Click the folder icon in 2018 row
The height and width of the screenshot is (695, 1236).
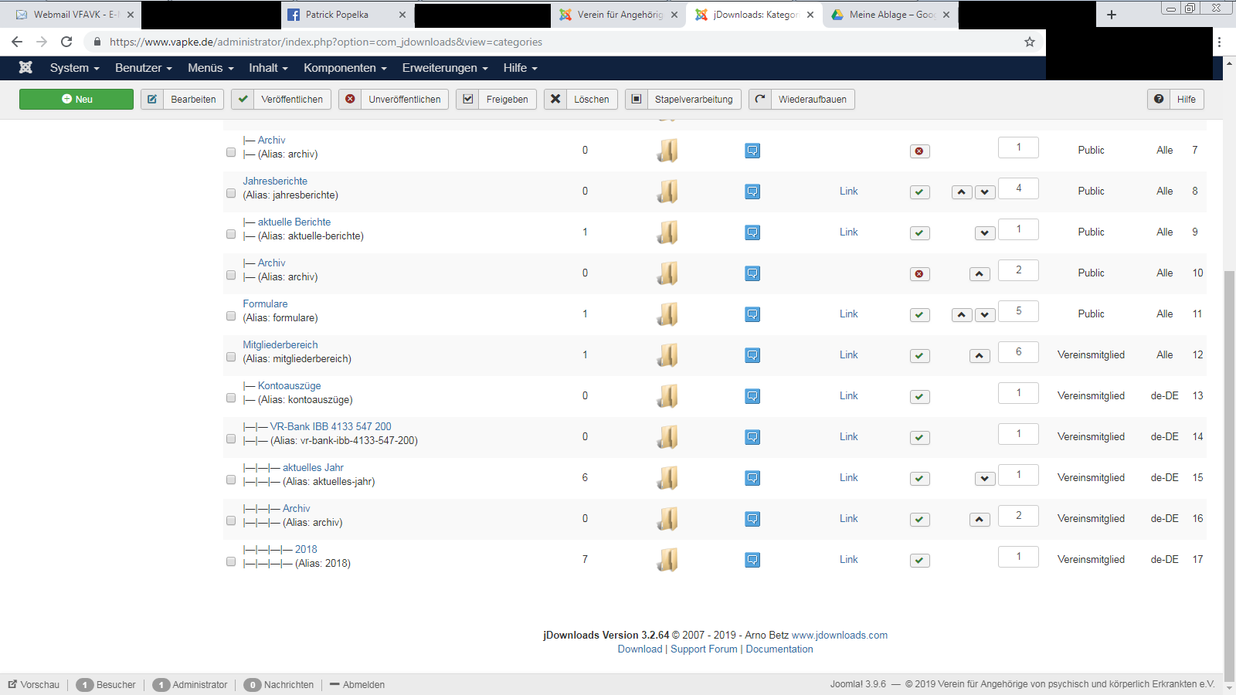click(x=668, y=560)
